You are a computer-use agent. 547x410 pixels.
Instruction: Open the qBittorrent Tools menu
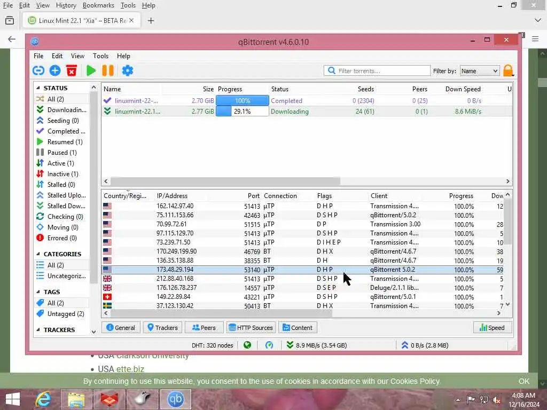pos(100,56)
